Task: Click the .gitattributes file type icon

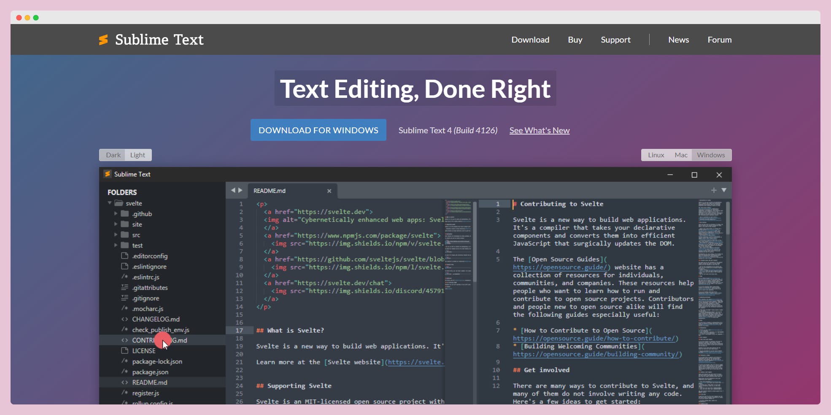Action: 124,287
